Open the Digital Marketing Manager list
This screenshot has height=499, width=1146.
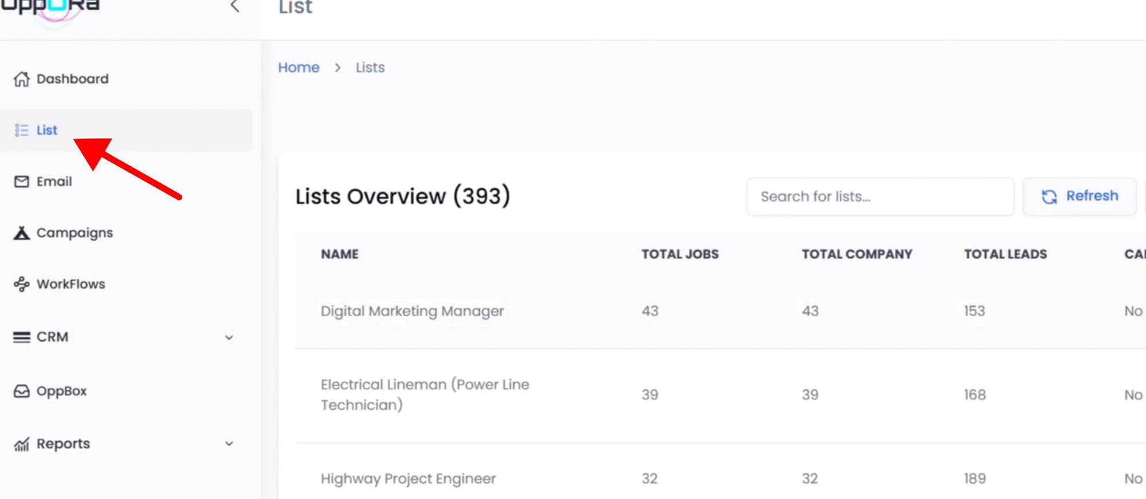click(412, 311)
